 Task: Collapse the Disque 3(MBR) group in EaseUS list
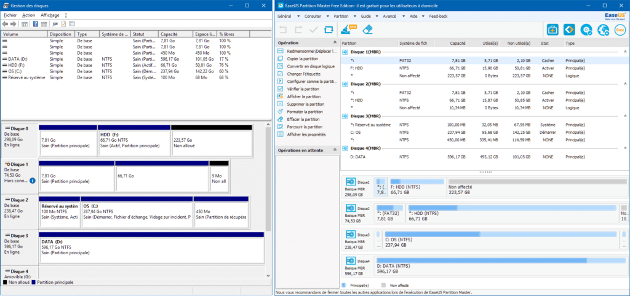625,116
